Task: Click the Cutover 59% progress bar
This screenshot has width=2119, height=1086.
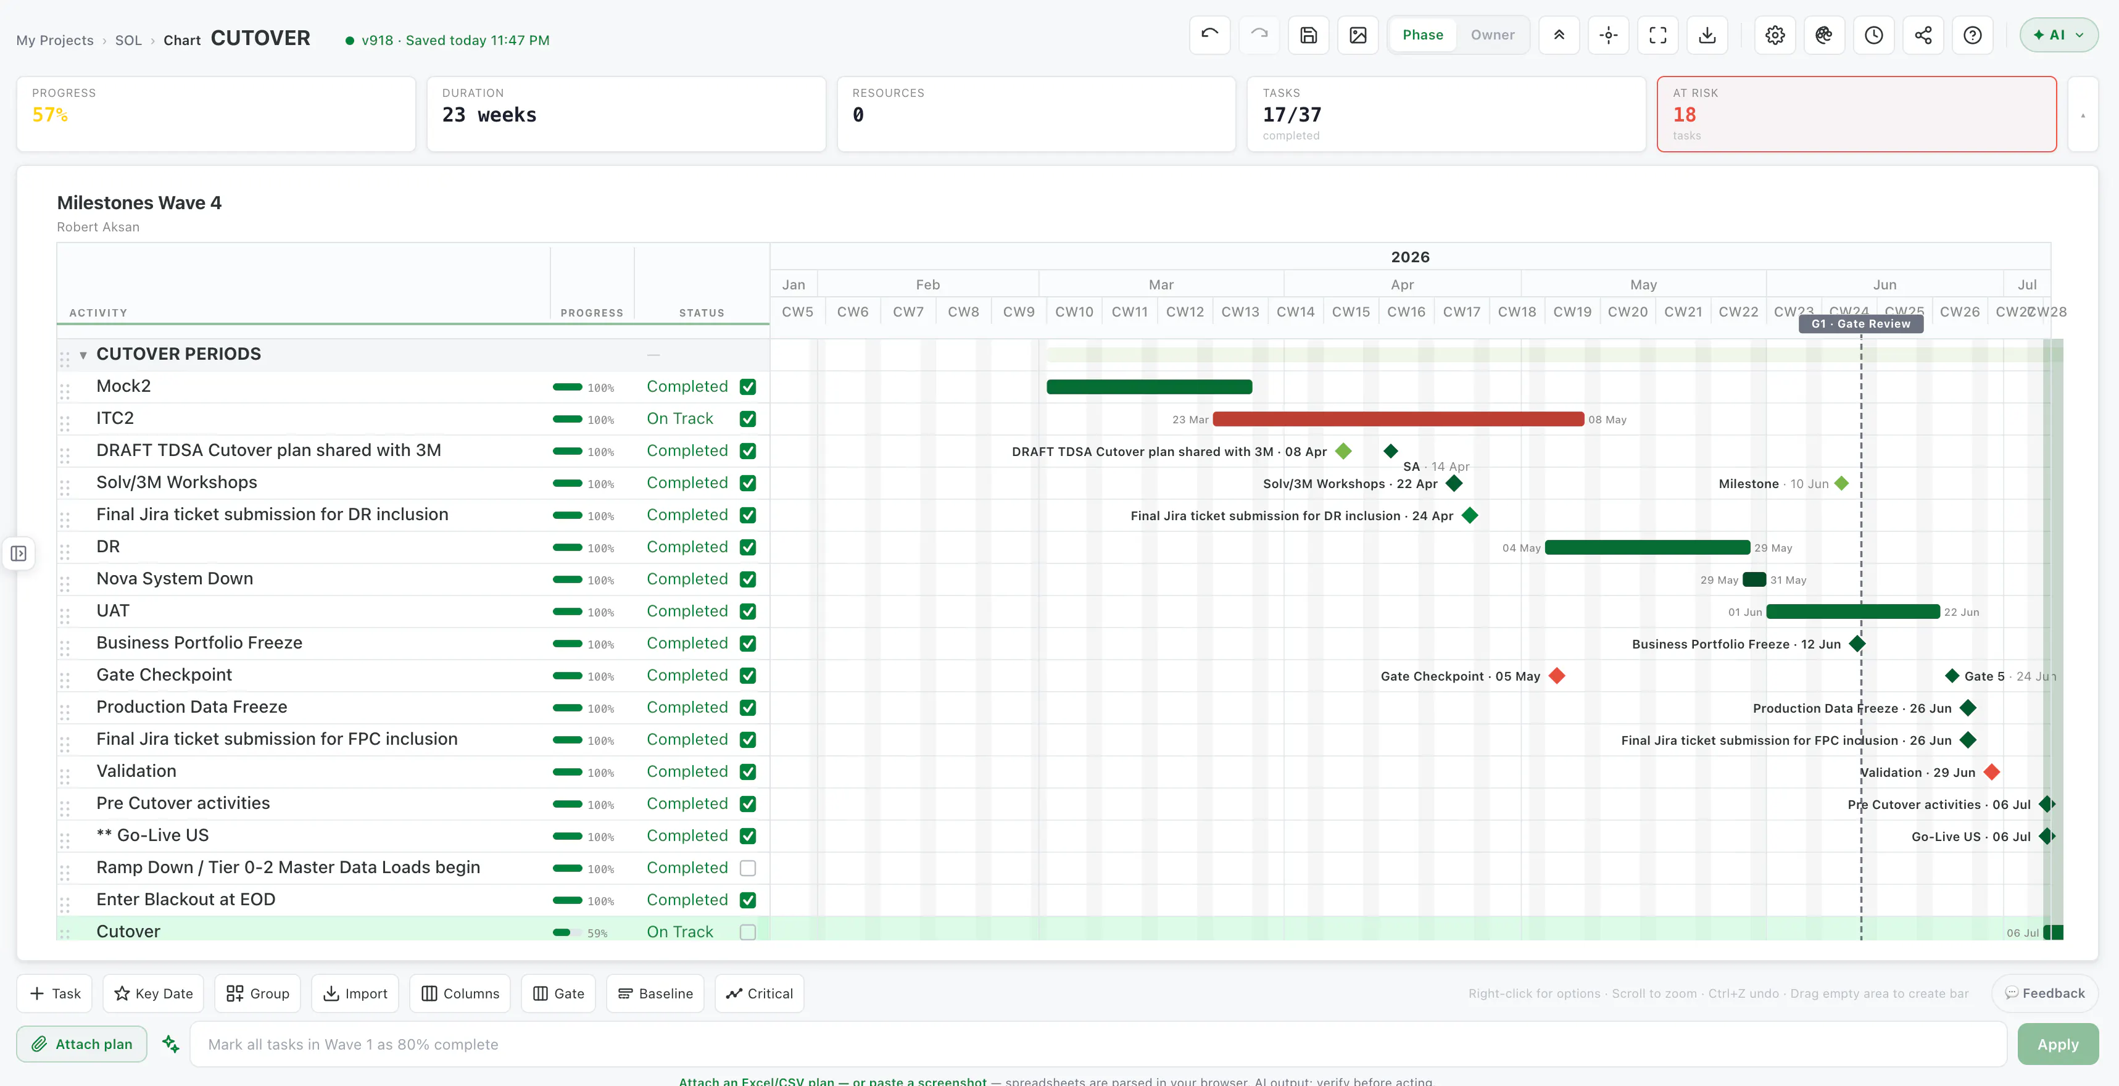Action: tap(566, 932)
